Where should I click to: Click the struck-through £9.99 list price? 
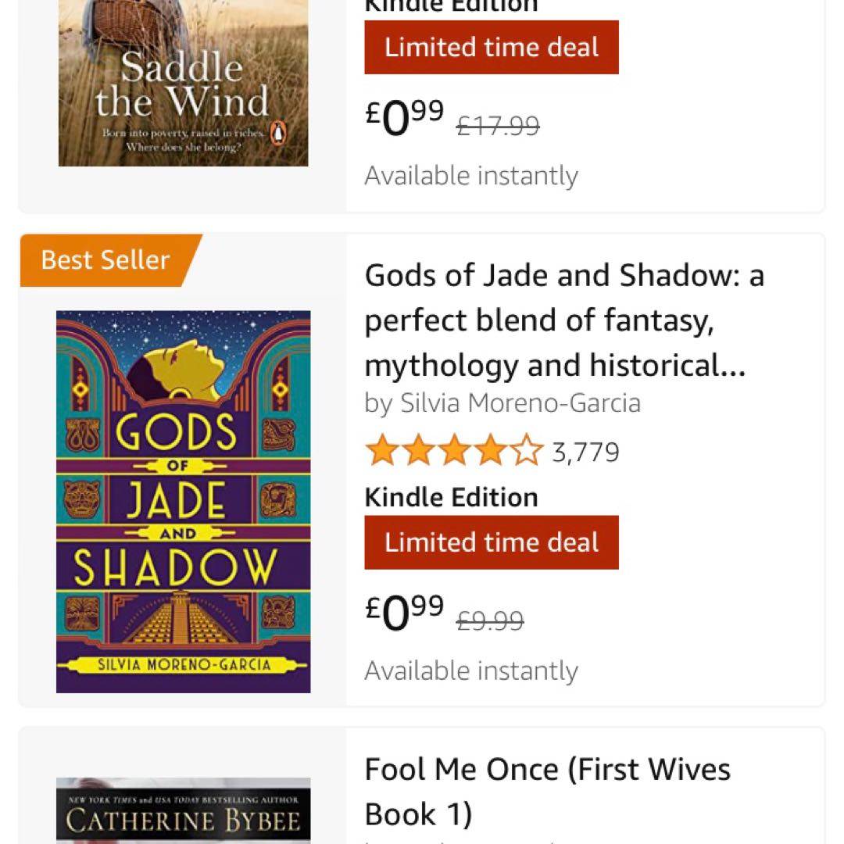click(x=490, y=621)
